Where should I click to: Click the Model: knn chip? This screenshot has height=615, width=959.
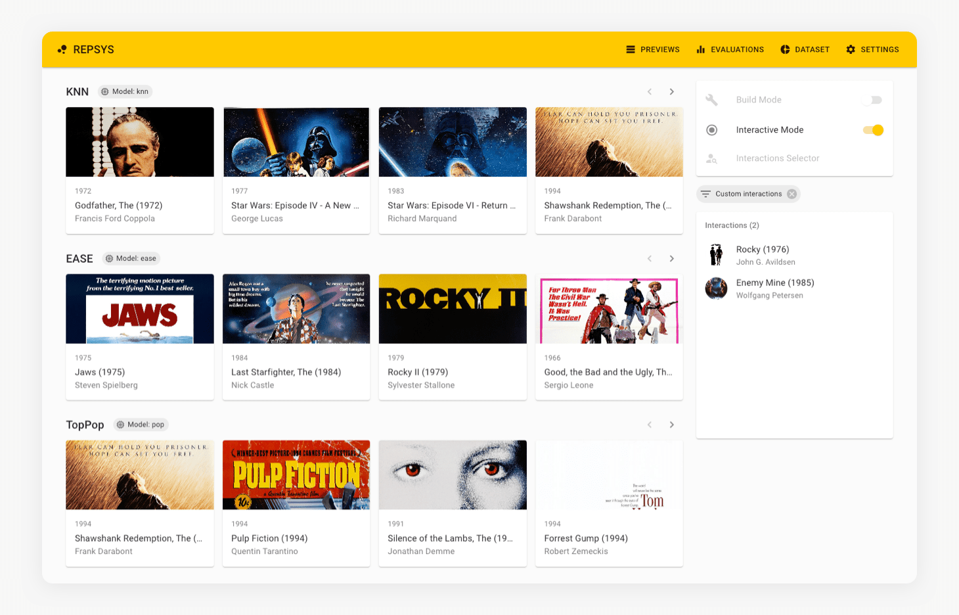click(125, 91)
